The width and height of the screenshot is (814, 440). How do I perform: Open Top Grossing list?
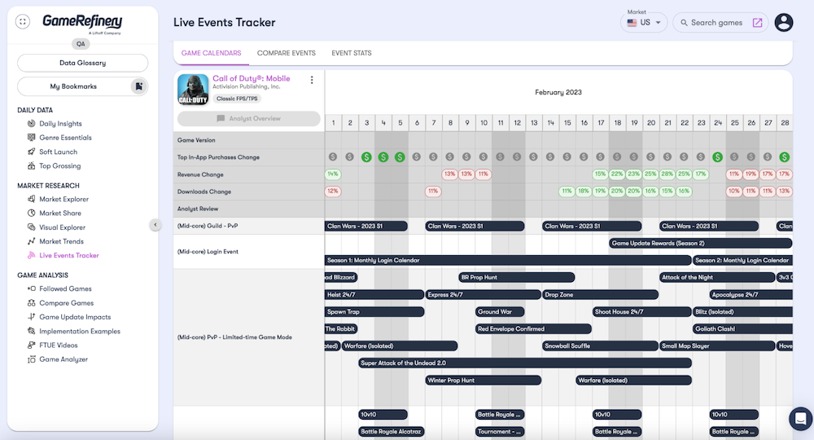pos(59,165)
